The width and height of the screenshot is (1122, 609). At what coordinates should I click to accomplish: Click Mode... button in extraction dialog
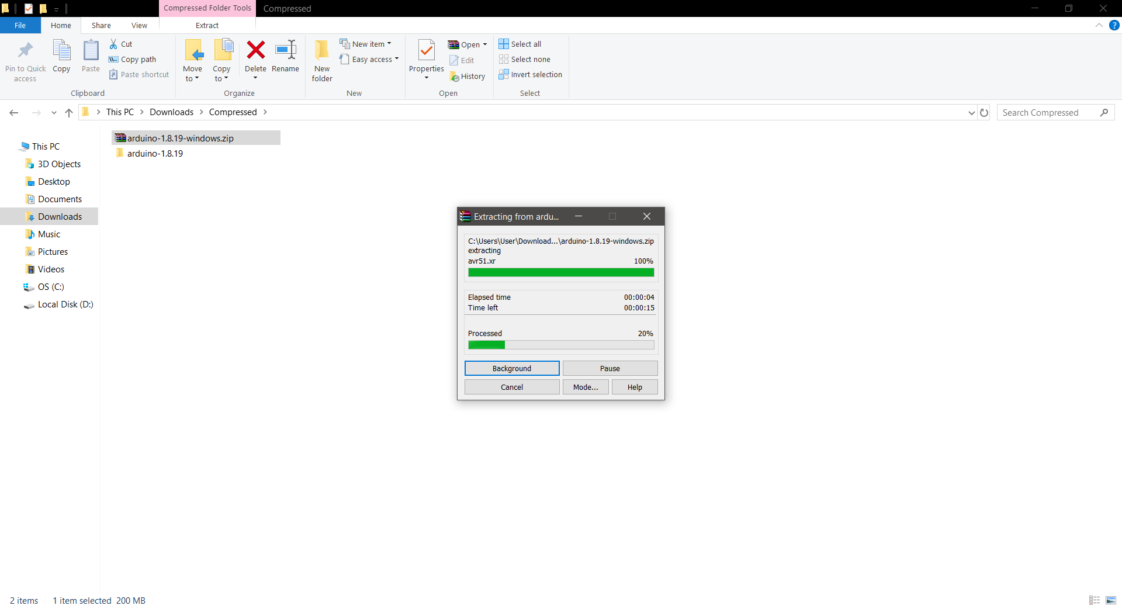(x=586, y=387)
